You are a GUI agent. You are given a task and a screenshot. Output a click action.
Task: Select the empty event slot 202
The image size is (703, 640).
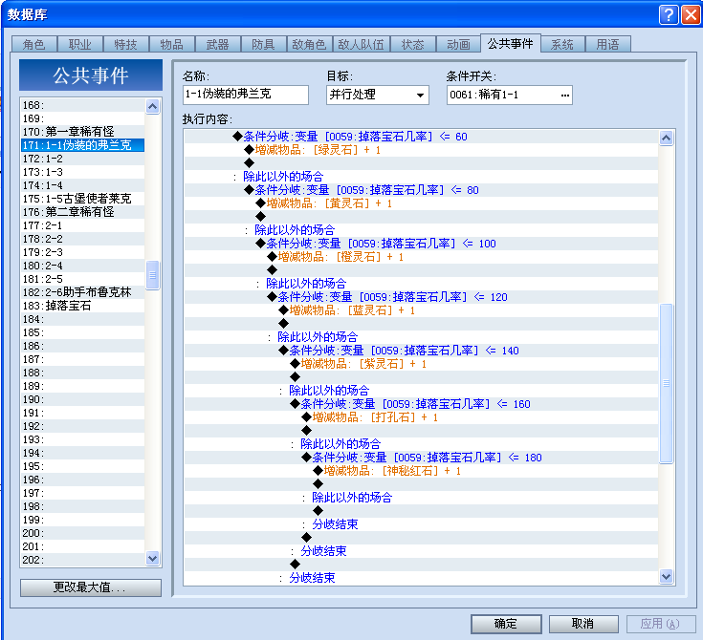click(83, 560)
